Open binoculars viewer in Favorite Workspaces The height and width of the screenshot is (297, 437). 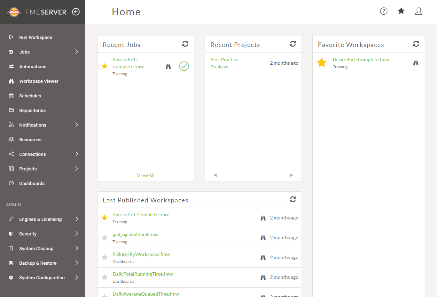coord(416,63)
